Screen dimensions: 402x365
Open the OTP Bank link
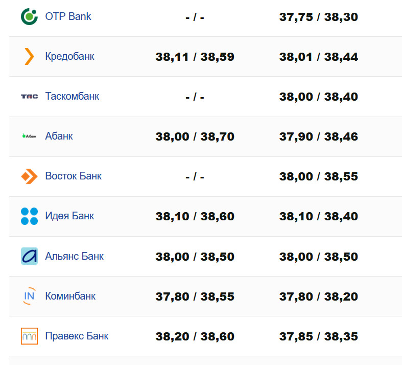tap(68, 16)
